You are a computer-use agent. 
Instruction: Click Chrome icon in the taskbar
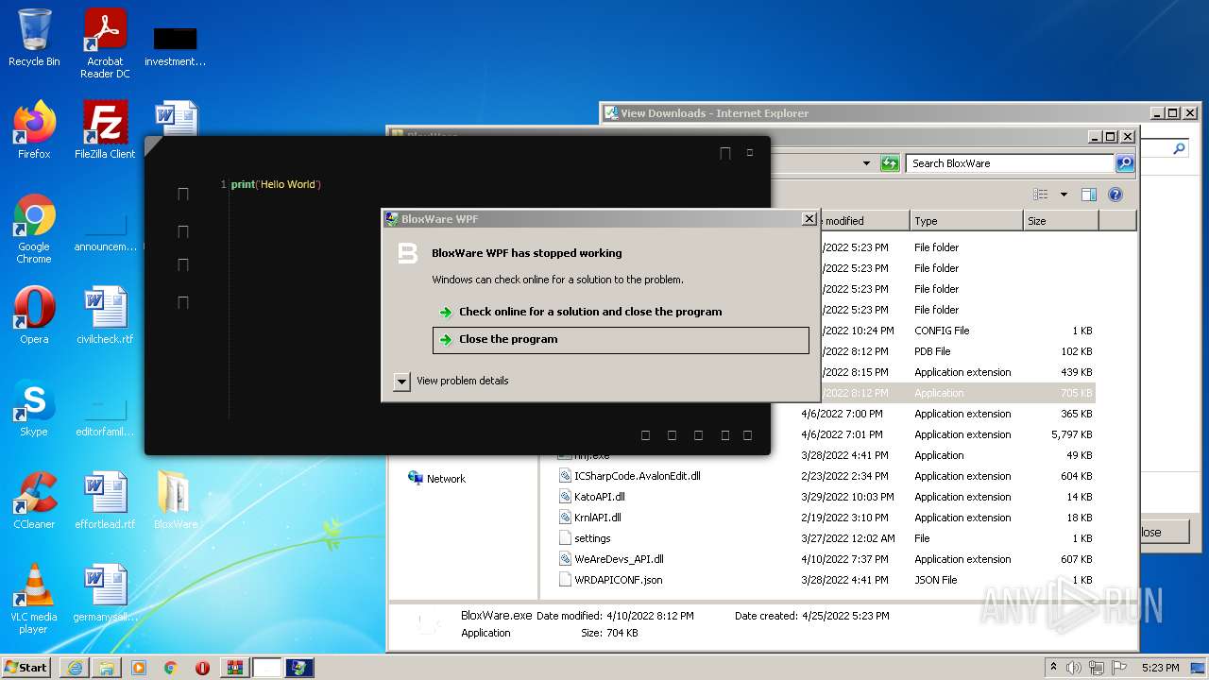click(171, 668)
